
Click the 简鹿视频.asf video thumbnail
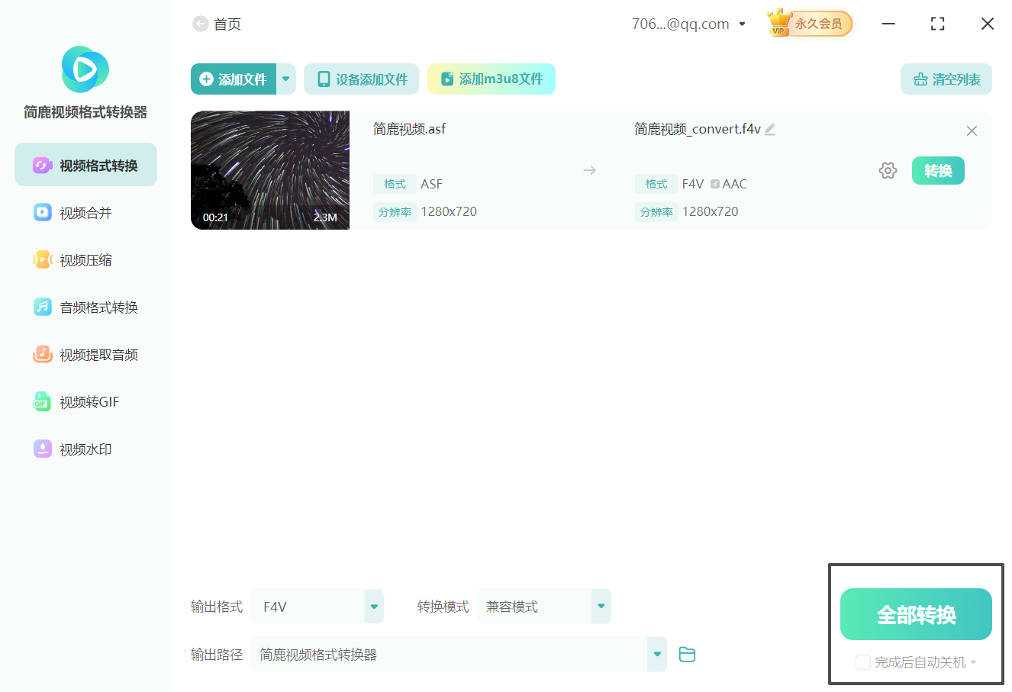[x=269, y=170]
